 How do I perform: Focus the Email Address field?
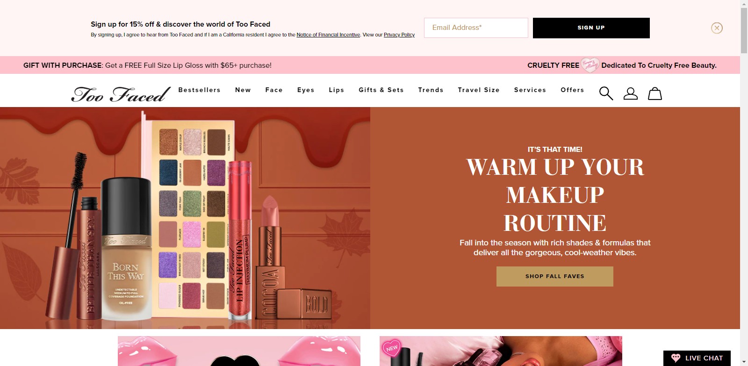(x=476, y=28)
